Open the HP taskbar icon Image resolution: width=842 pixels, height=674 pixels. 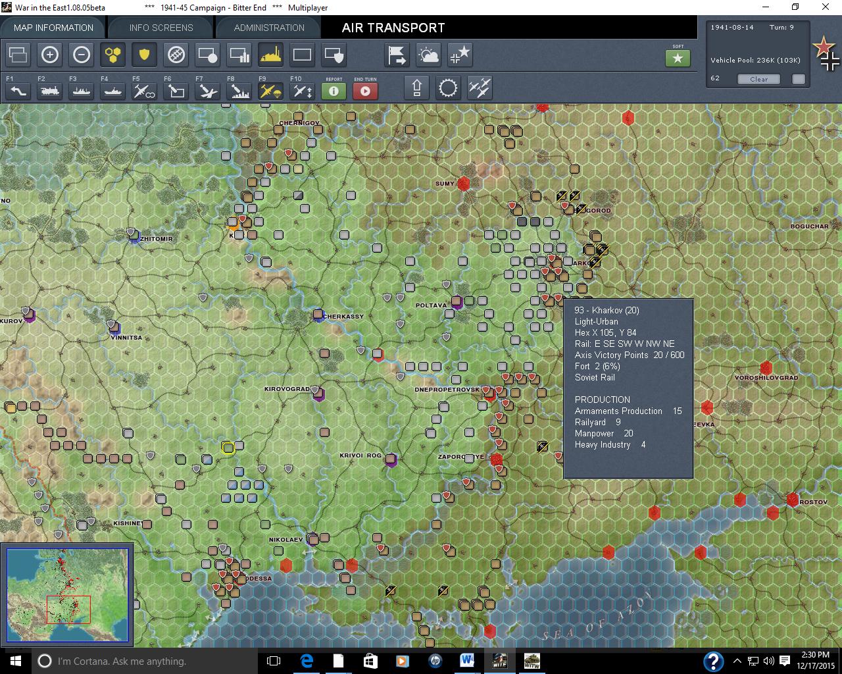435,661
